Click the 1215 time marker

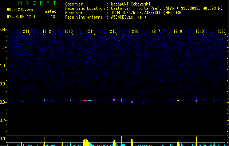(x=112, y=31)
